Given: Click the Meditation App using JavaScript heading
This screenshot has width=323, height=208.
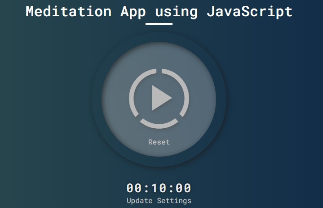Looking at the screenshot, I should (159, 12).
